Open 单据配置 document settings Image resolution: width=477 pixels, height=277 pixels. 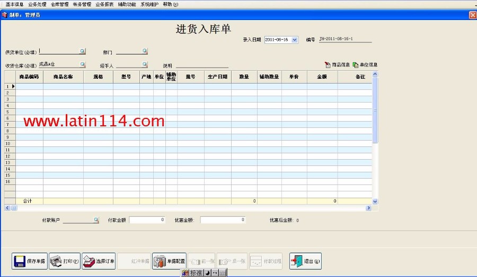coord(170,261)
